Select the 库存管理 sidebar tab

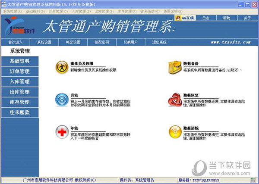(x=20, y=102)
